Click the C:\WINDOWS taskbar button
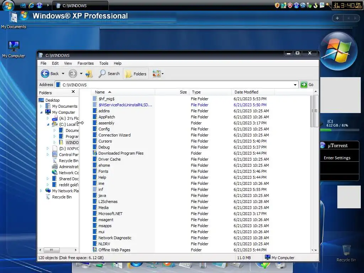The image size is (364, 273). 80,6
